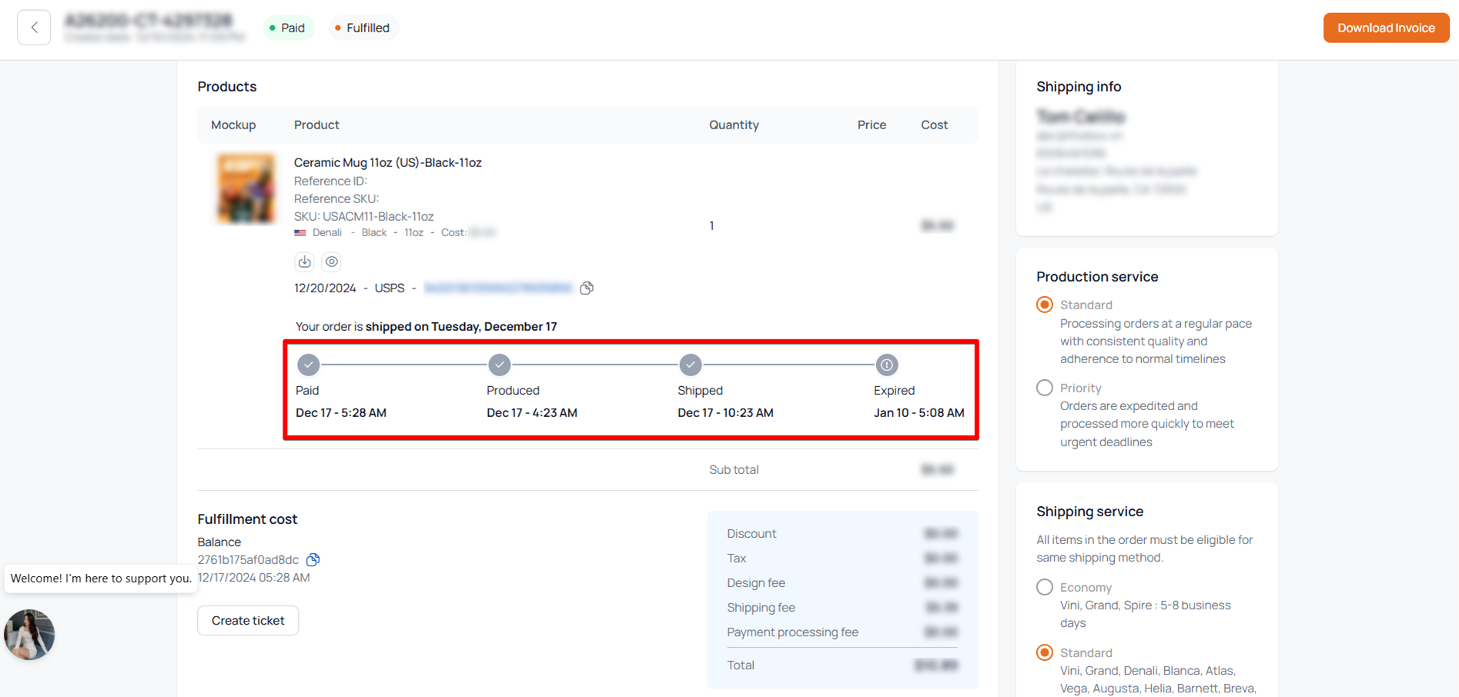Viewport: 1459px width, 697px height.
Task: Click the Download Invoice button
Action: click(1386, 28)
